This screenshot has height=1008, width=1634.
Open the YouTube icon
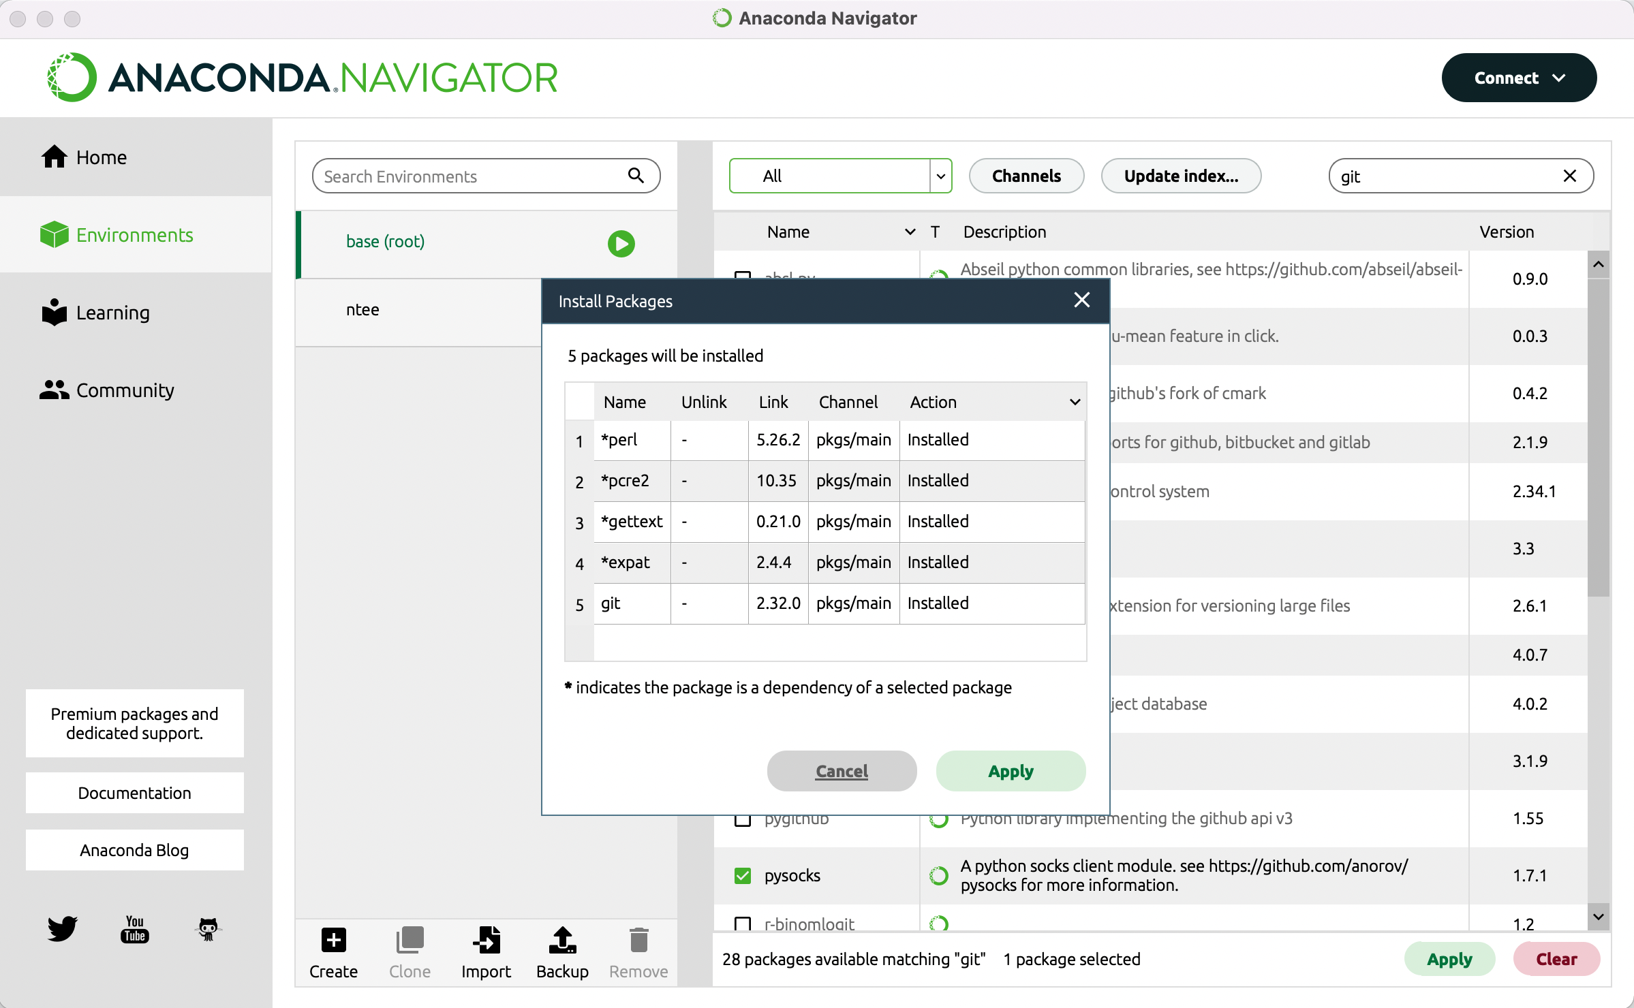135,928
